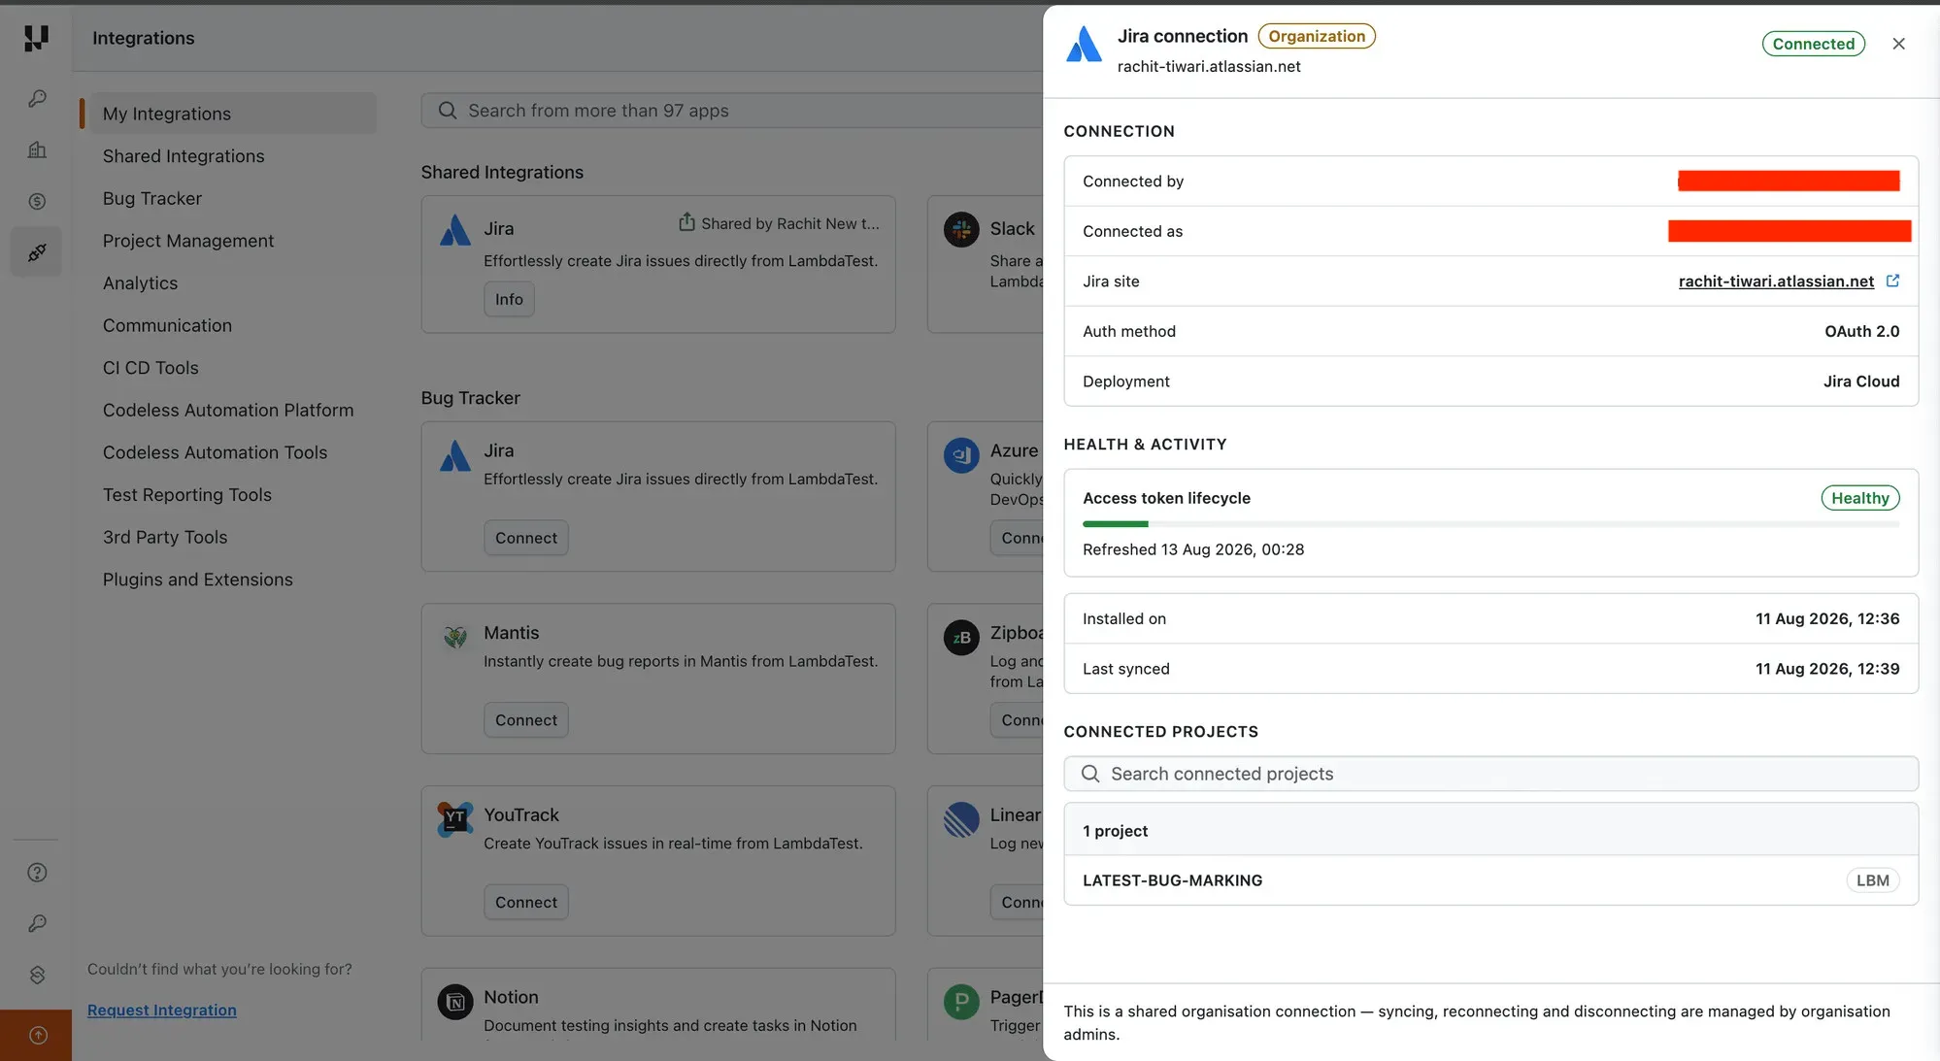Click the PagerDuty logo icon
1940x1061 pixels.
coord(961,1002)
